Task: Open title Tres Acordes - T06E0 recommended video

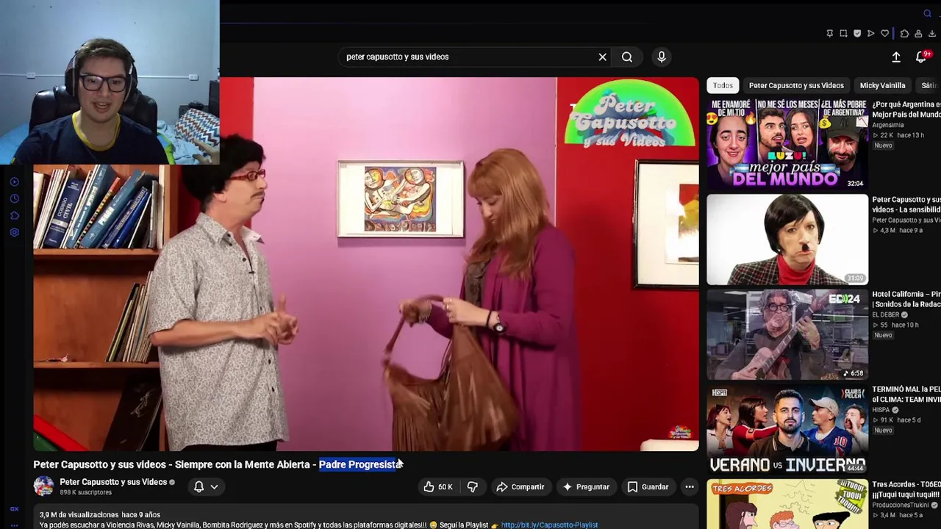Action: tap(906, 489)
